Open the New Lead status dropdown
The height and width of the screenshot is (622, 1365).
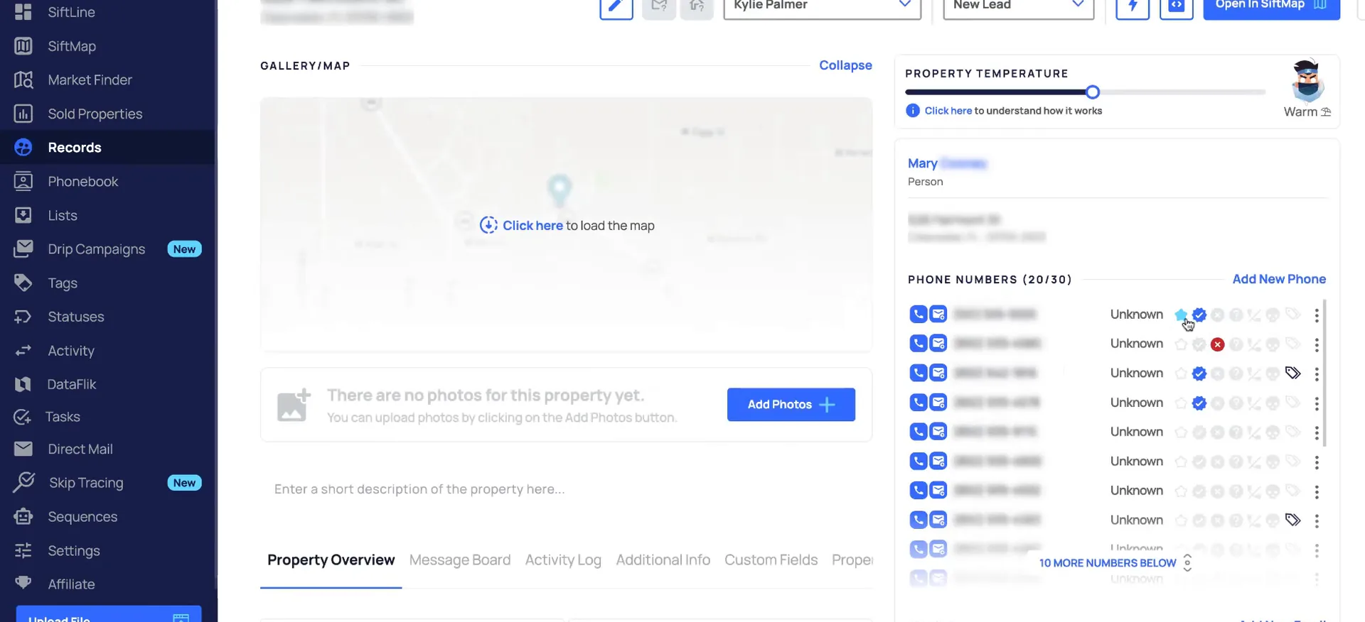point(1019,6)
